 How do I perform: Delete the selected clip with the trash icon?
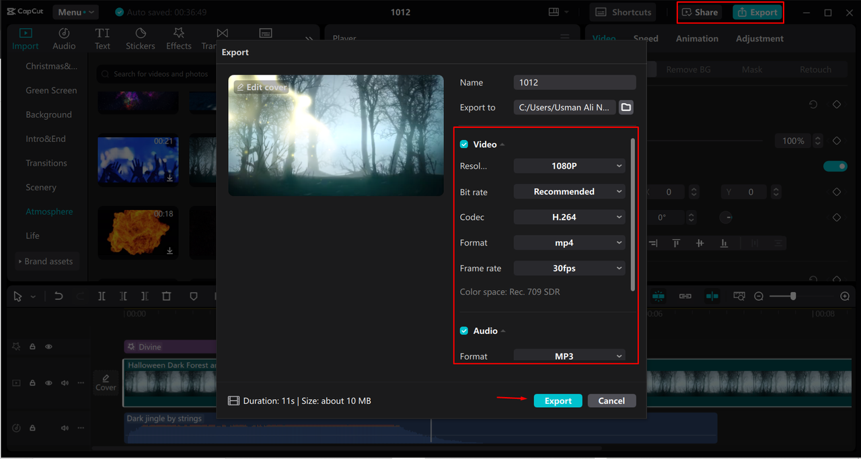(166, 296)
